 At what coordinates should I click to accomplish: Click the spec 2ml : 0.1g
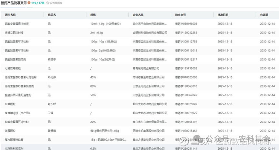(97, 33)
